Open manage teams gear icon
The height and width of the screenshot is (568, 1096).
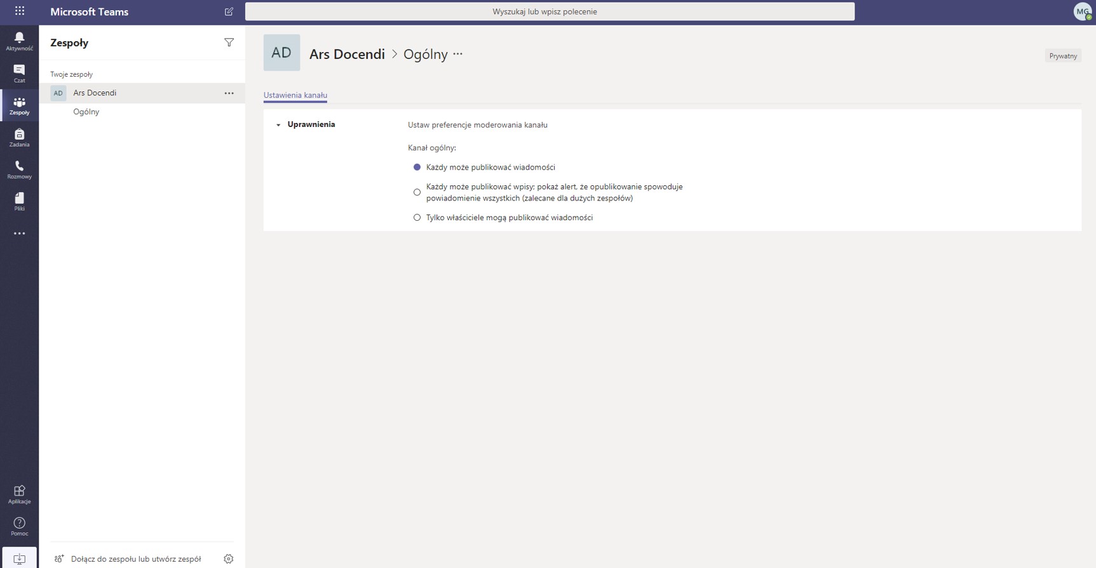pos(229,559)
